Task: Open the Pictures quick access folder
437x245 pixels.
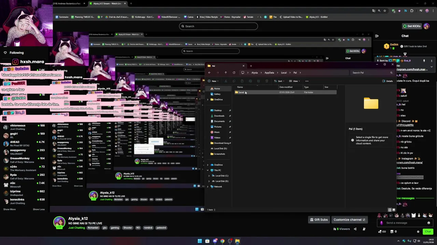Action: (x=216, y=127)
